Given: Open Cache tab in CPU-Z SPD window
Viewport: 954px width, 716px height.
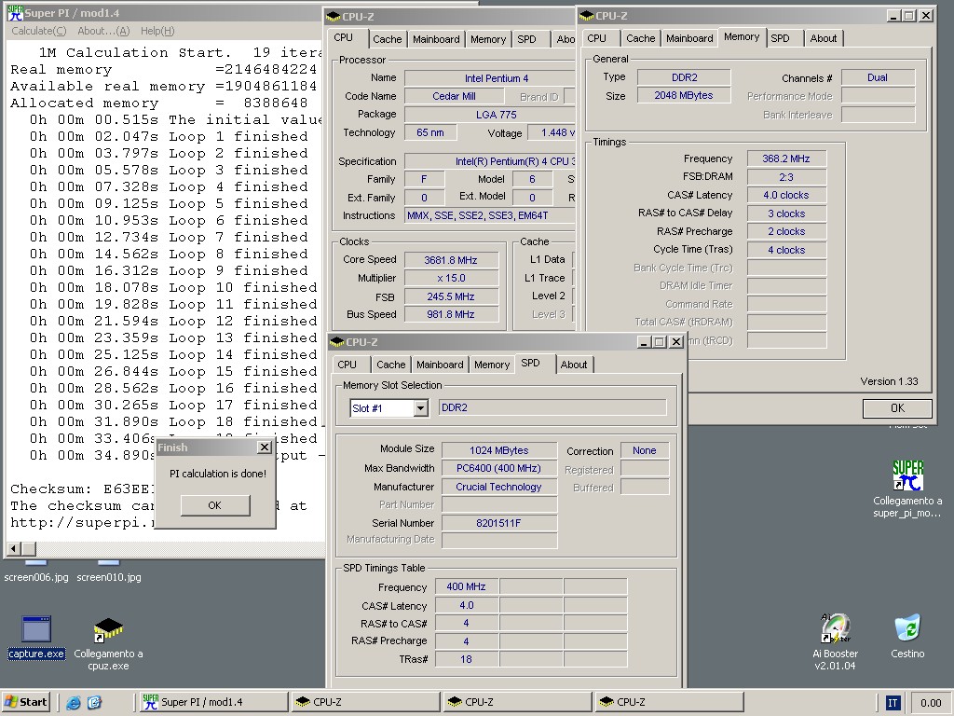Looking at the screenshot, I should pyautogui.click(x=390, y=365).
